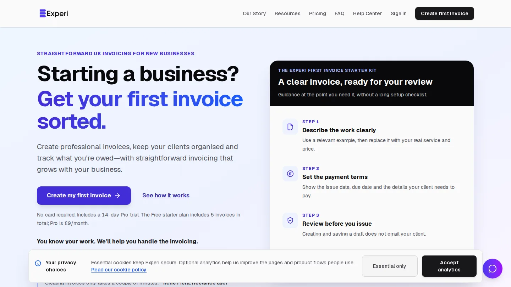The width and height of the screenshot is (511, 287).
Task: Click the Describe the work clearly heading
Action: 339,130
